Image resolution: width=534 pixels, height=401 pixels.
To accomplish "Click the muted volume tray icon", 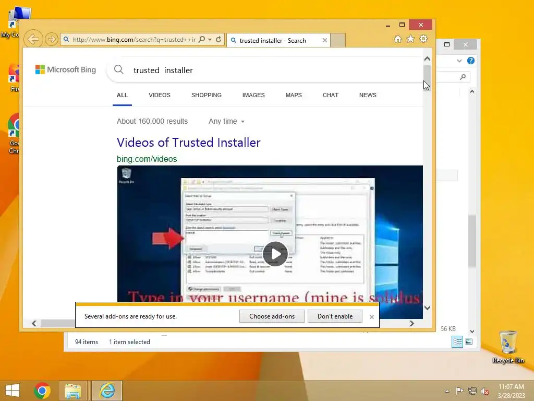I will click(x=484, y=391).
